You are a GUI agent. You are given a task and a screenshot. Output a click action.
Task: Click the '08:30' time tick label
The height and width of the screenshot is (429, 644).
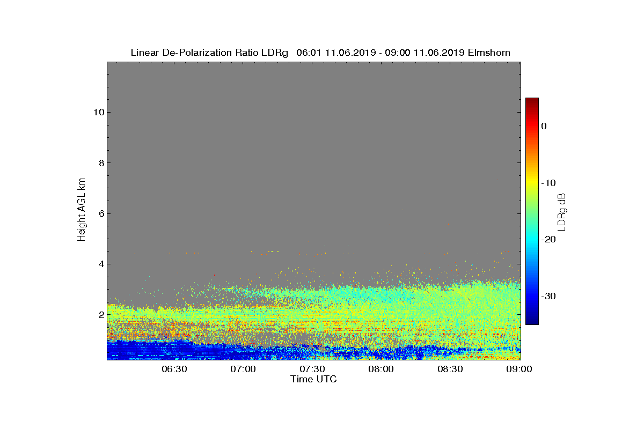coord(450,369)
